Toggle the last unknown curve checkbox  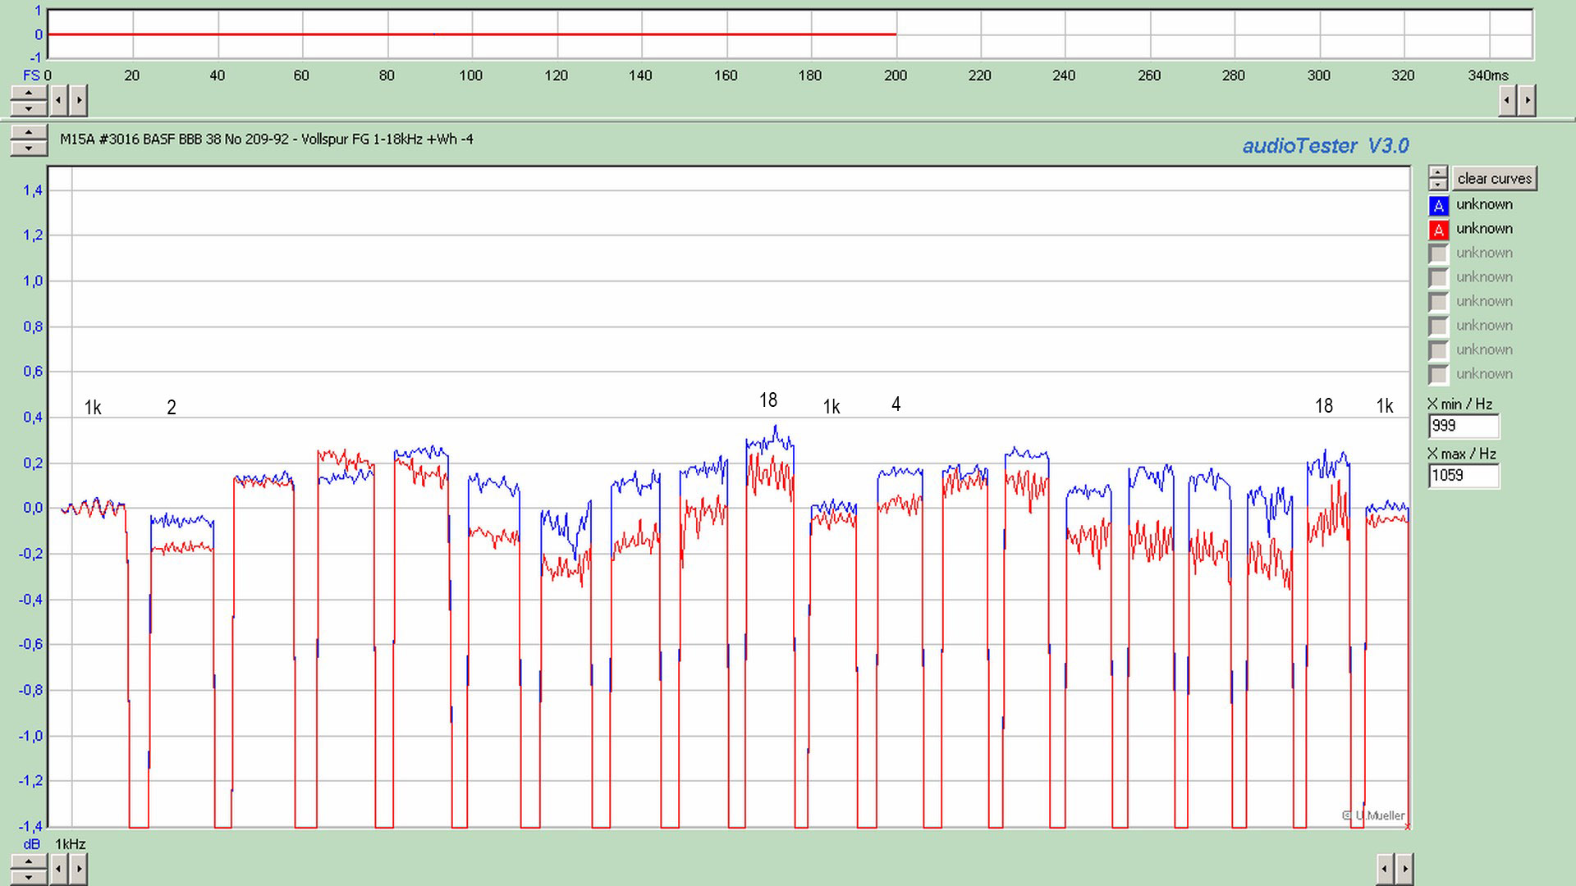pyautogui.click(x=1438, y=374)
